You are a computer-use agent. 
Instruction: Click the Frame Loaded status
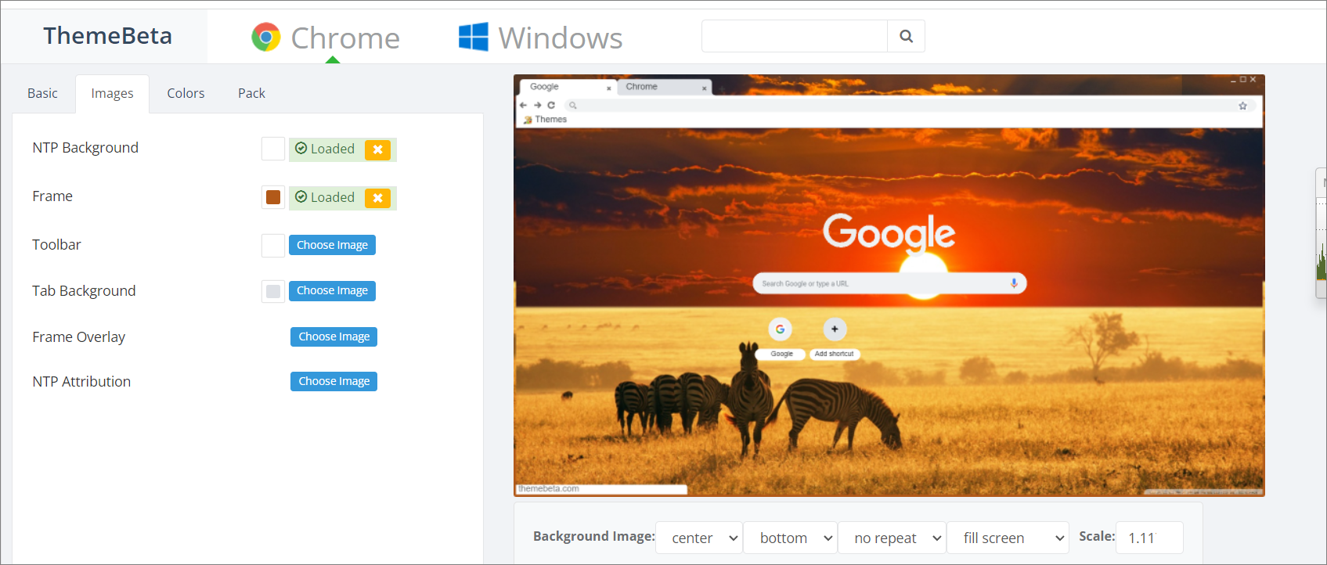click(x=325, y=197)
